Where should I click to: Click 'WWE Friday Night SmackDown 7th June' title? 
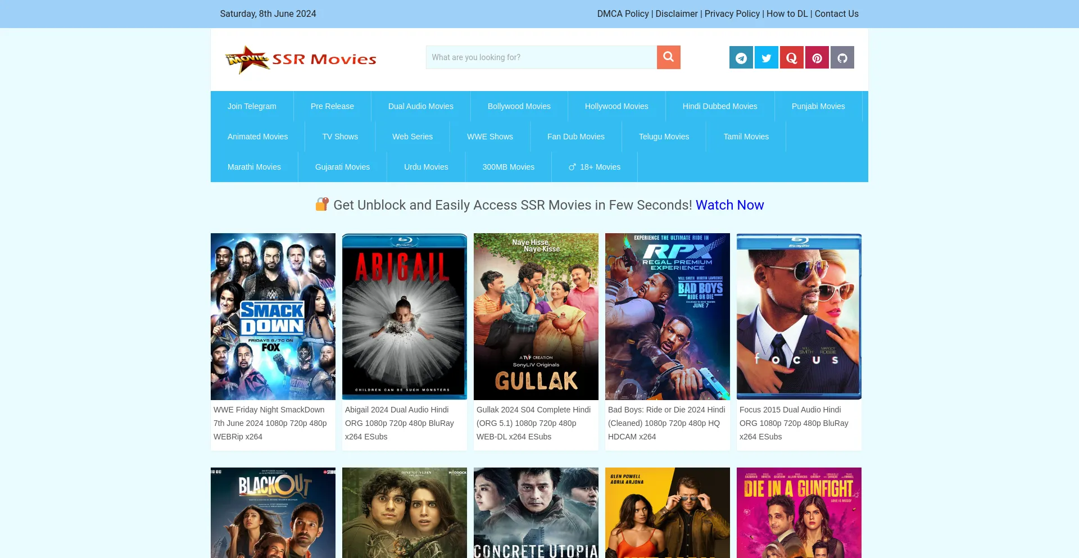[270, 423]
